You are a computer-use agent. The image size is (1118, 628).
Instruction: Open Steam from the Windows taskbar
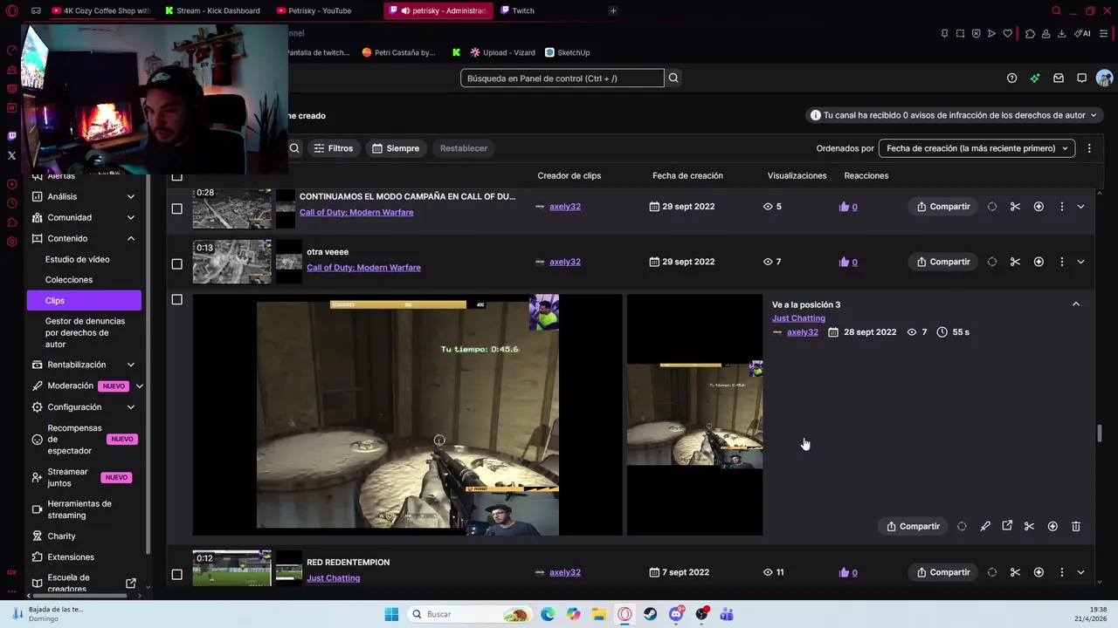point(651,614)
